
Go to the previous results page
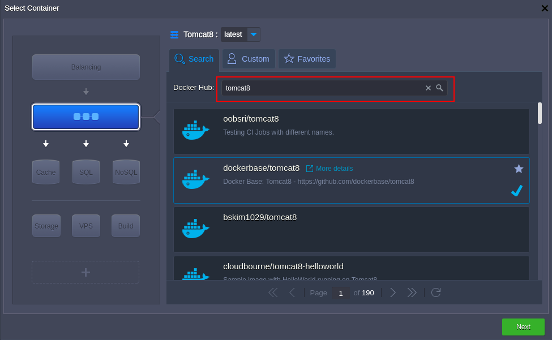[x=292, y=292]
